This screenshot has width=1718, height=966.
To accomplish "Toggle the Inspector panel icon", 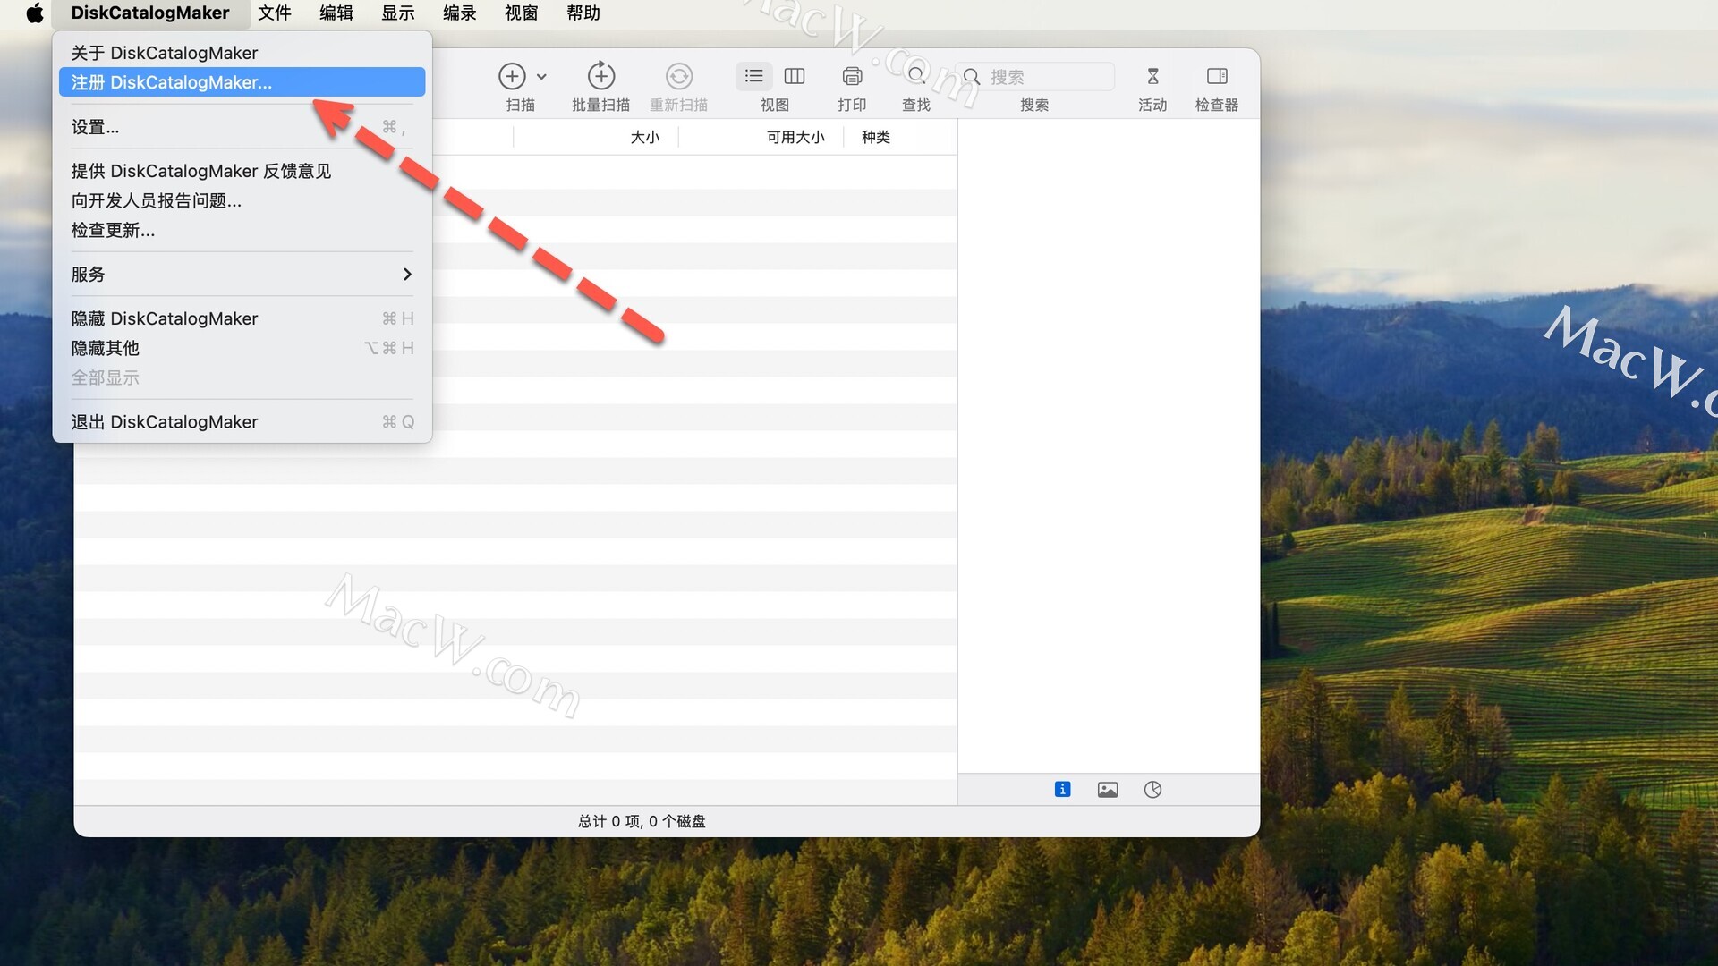I will click(x=1217, y=76).
